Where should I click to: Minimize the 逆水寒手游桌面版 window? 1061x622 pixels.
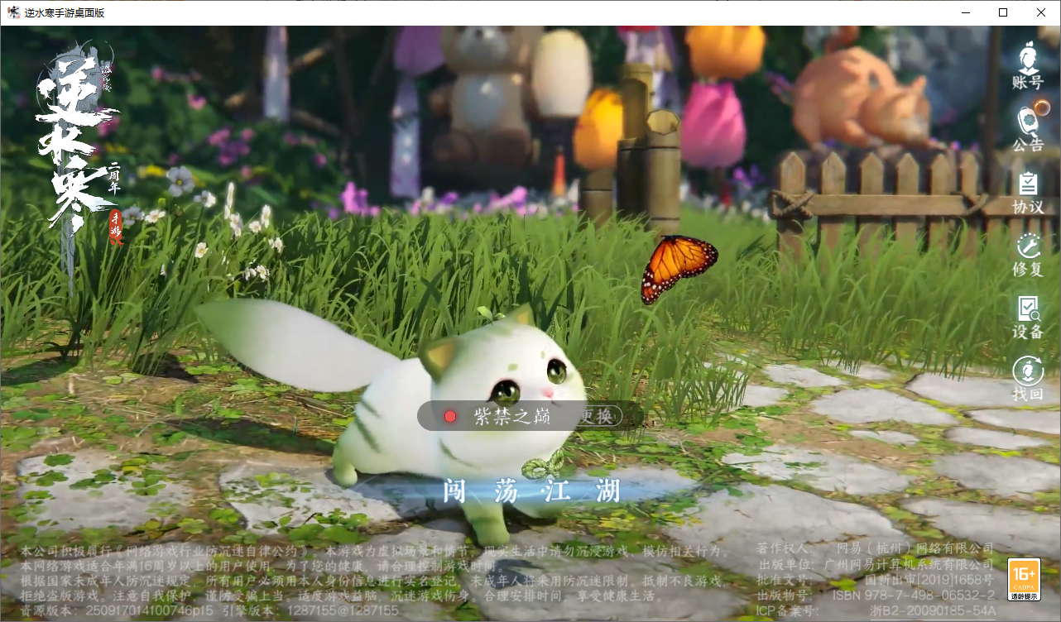[965, 12]
